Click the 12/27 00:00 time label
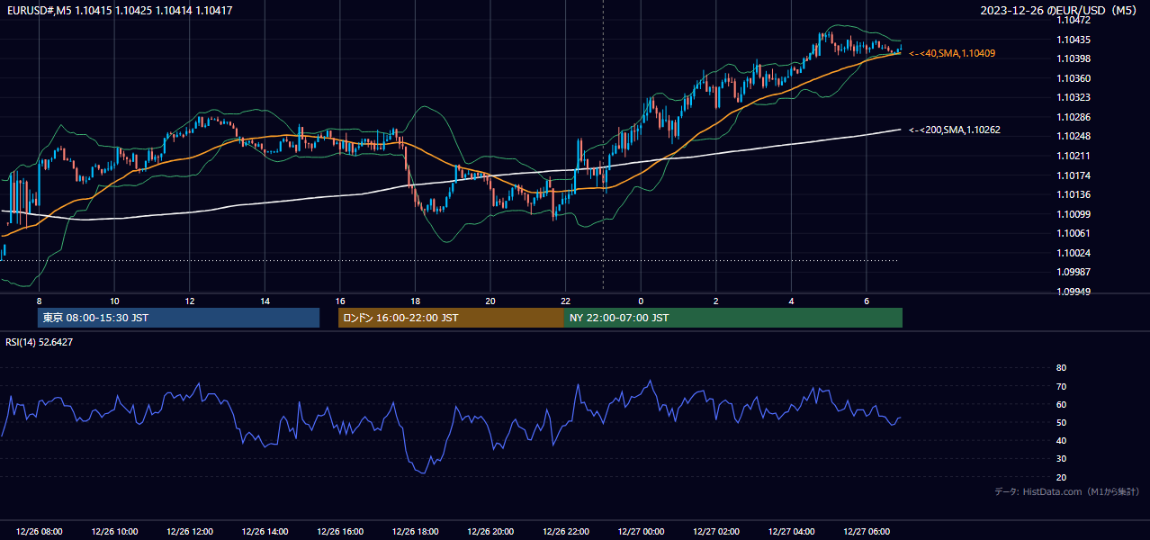1150x540 pixels. click(641, 532)
